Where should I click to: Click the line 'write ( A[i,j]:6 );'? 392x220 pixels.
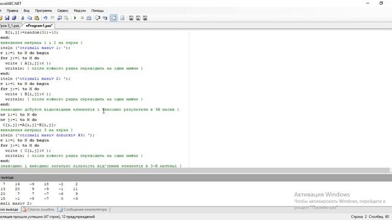click(28, 63)
